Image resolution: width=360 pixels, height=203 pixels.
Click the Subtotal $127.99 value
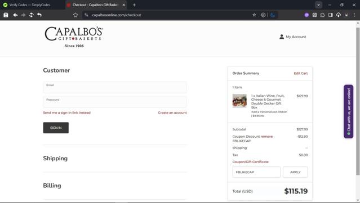[302, 129]
